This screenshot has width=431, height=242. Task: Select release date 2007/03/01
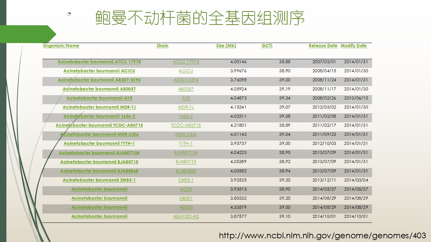point(324,62)
